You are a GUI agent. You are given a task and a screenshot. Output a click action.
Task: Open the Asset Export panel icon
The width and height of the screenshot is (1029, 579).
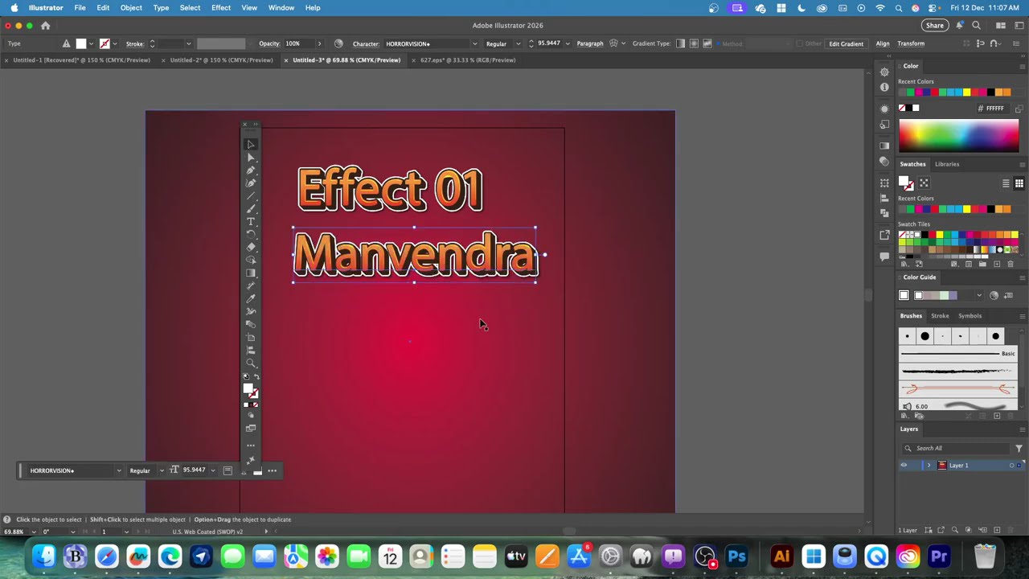click(884, 235)
